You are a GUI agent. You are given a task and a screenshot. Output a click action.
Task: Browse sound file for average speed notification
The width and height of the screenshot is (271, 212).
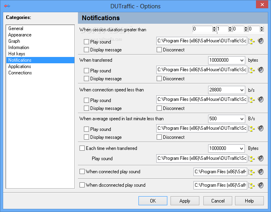click(252, 129)
